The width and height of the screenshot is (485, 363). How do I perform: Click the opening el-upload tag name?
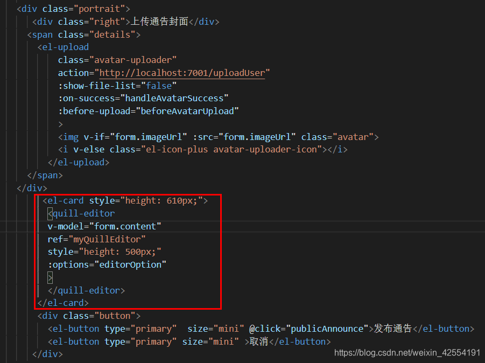click(66, 47)
